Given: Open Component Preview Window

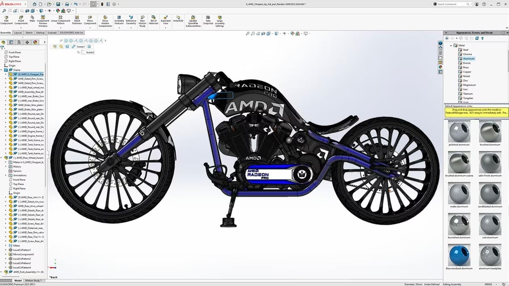Looking at the screenshot, I should click(x=43, y=21).
